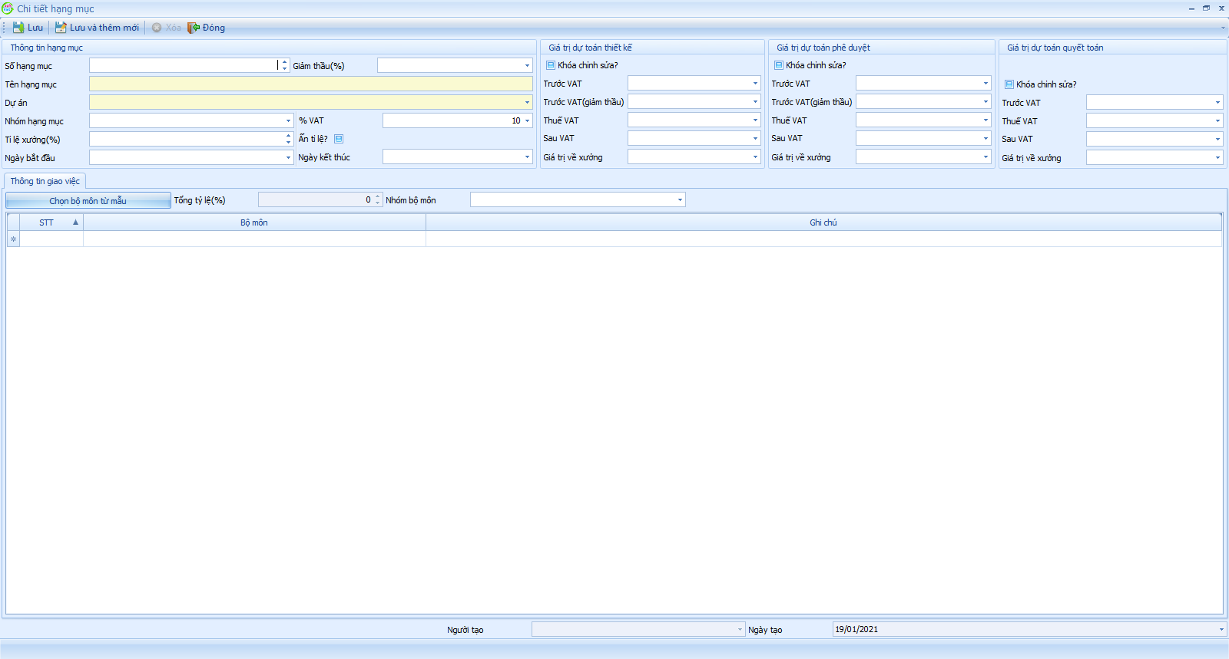The image size is (1229, 659).
Task: Click the toolbar overflow arrow at right end
Action: [x=1223, y=28]
